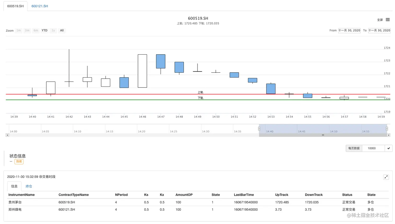Open the 持仓 tab

(x=29, y=186)
